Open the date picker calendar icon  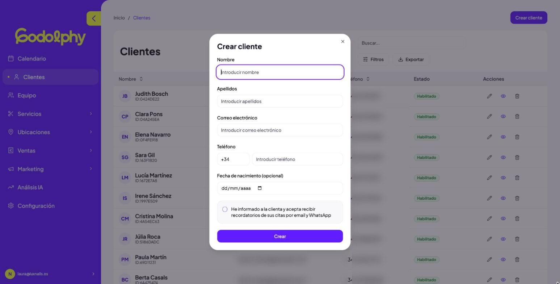(x=260, y=188)
